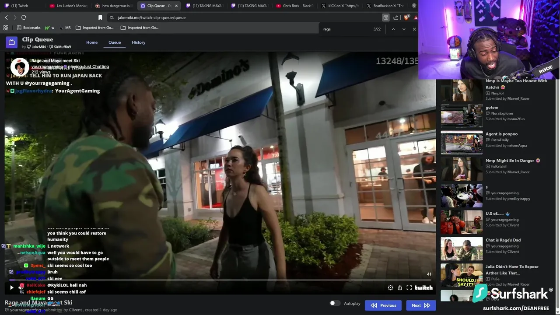Toggle the clip player fullscreen
Viewport: 560px width, 315px height.
[x=409, y=287]
